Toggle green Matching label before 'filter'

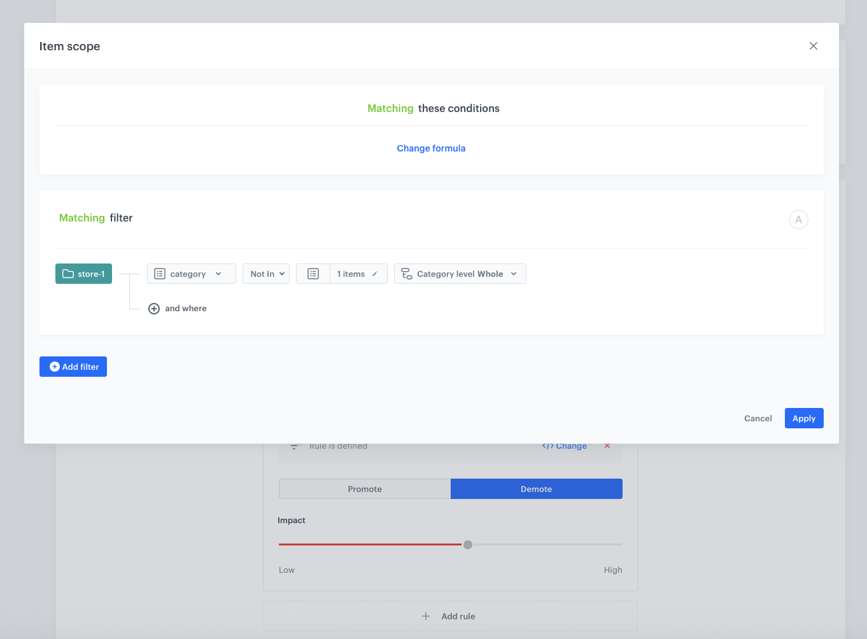(x=81, y=218)
